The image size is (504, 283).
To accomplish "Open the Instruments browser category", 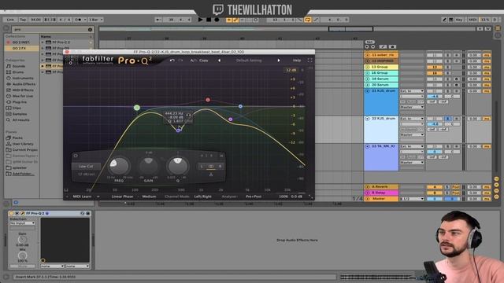I will coord(23,78).
